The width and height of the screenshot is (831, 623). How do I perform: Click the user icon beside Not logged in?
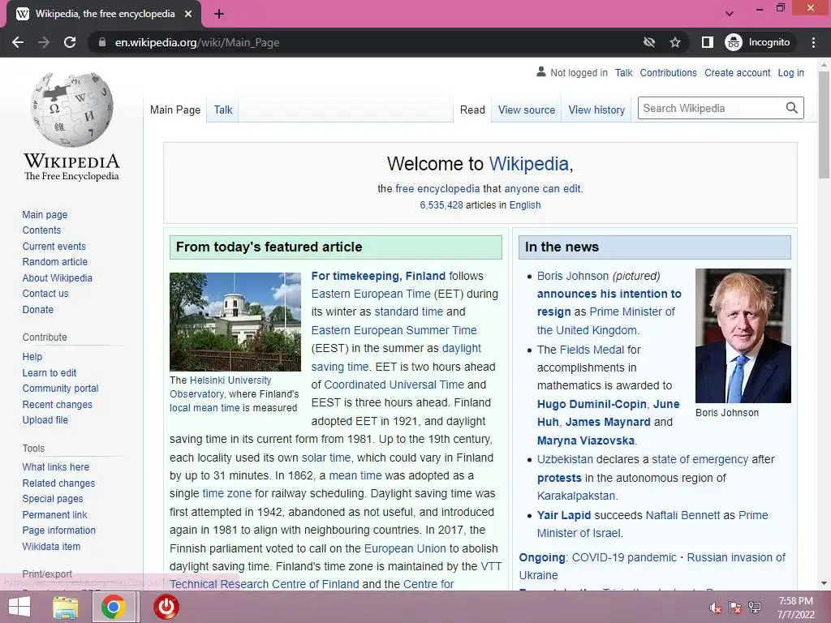point(540,71)
